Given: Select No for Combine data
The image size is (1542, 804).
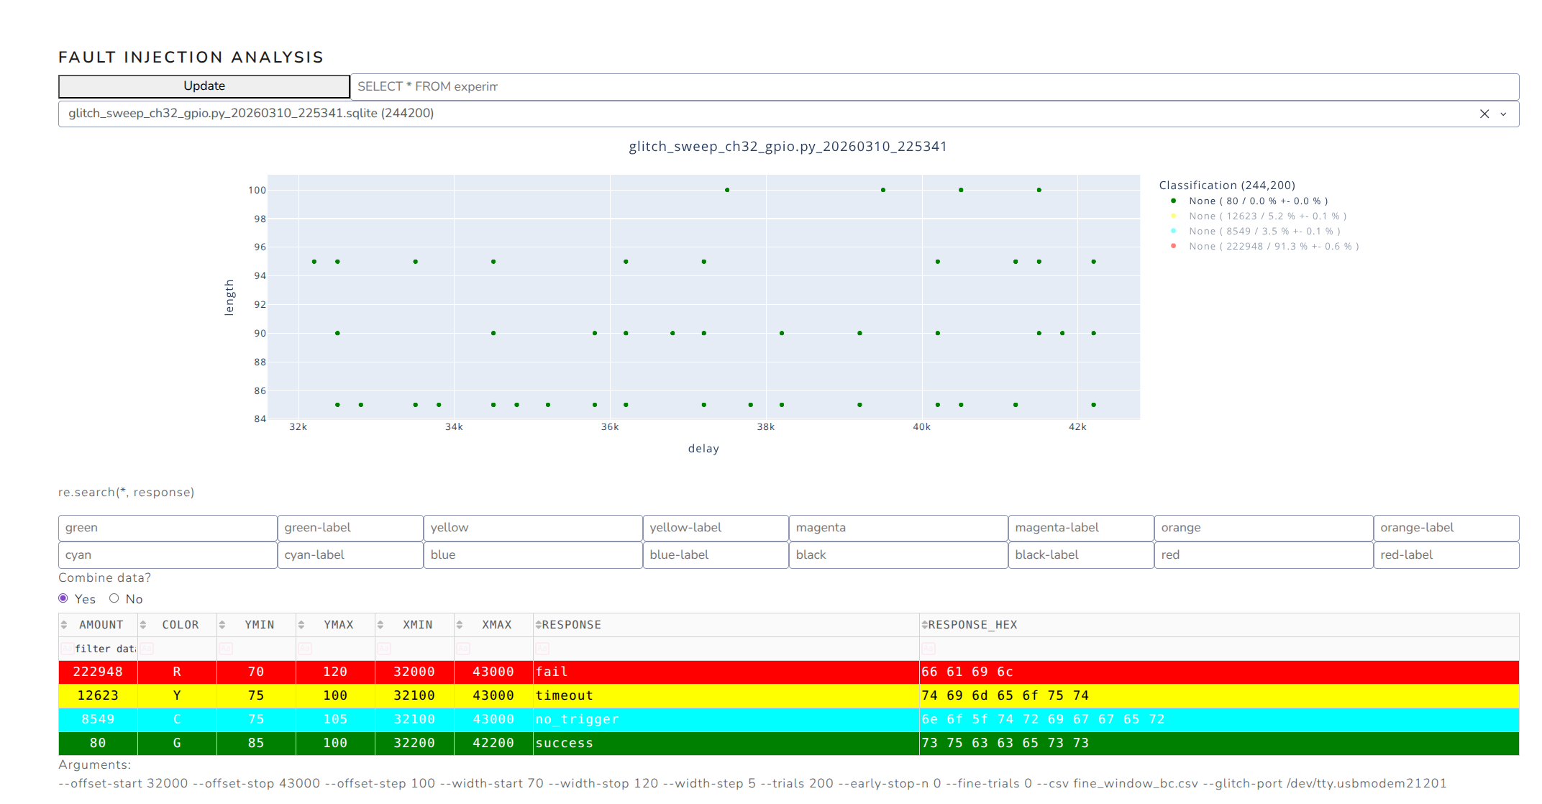Looking at the screenshot, I should [x=114, y=598].
